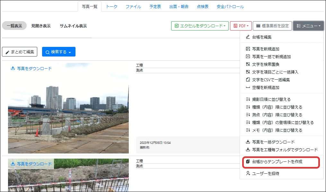Click the CSV edit icon for 文字をCSVで一括編集
This screenshot has width=326, height=192.
[248, 80]
